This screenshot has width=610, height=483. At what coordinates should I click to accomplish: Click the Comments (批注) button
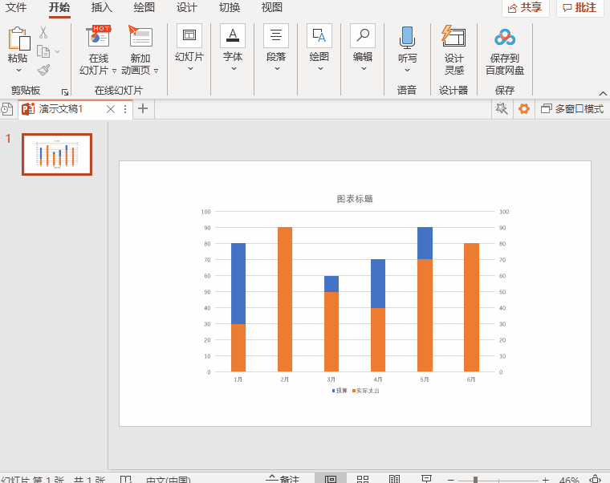click(x=579, y=8)
